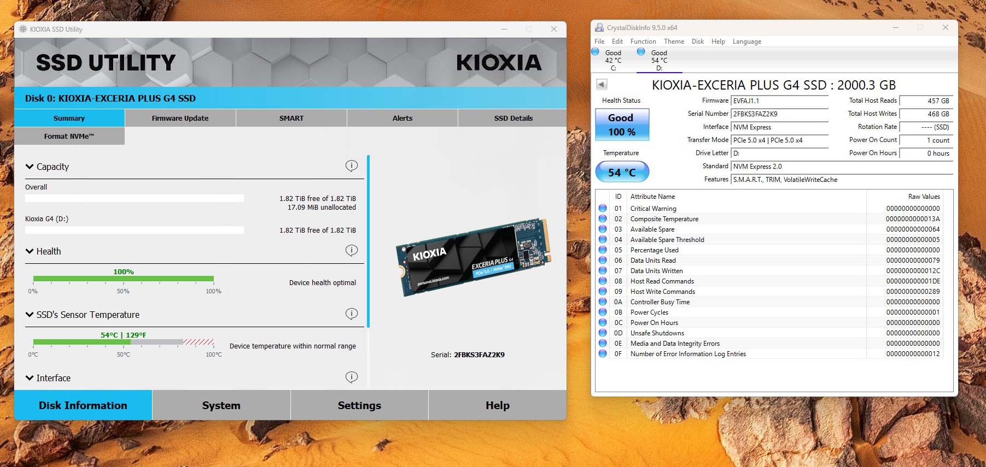
Task: Click the status dot for Composite Temperature
Action: 603,218
